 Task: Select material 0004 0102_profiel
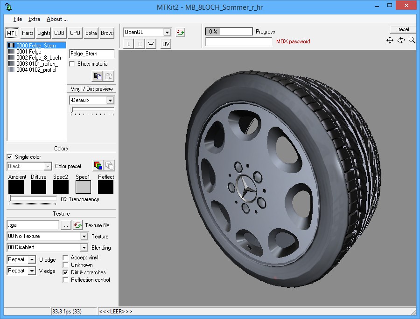click(x=36, y=70)
